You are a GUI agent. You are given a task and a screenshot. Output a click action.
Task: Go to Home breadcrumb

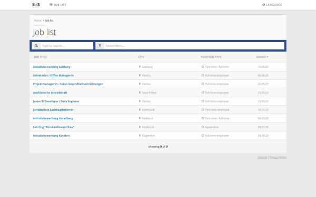tap(38, 20)
